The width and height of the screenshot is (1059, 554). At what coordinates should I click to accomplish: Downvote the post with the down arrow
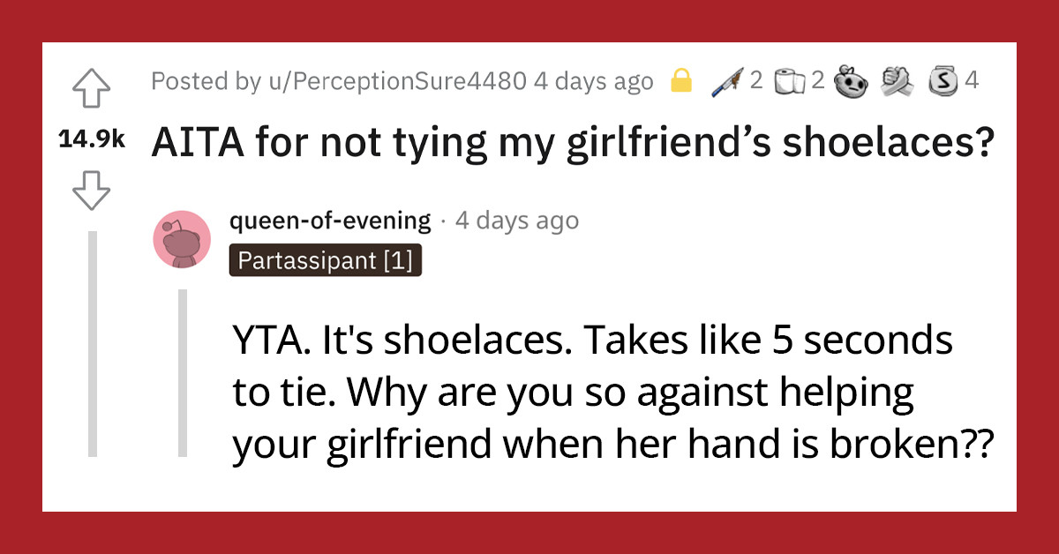[x=91, y=188]
